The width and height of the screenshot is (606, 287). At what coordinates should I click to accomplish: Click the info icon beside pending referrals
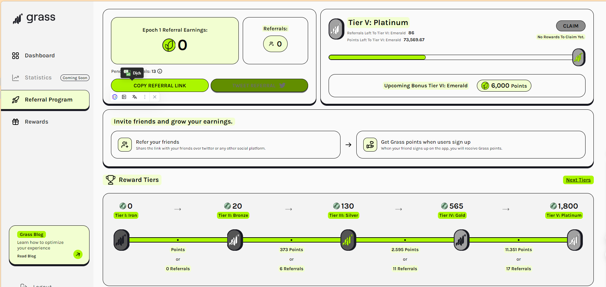[x=160, y=71]
